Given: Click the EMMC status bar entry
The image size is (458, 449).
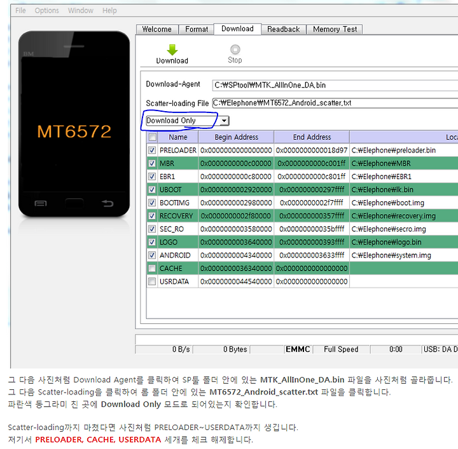Looking at the screenshot, I should tap(298, 349).
